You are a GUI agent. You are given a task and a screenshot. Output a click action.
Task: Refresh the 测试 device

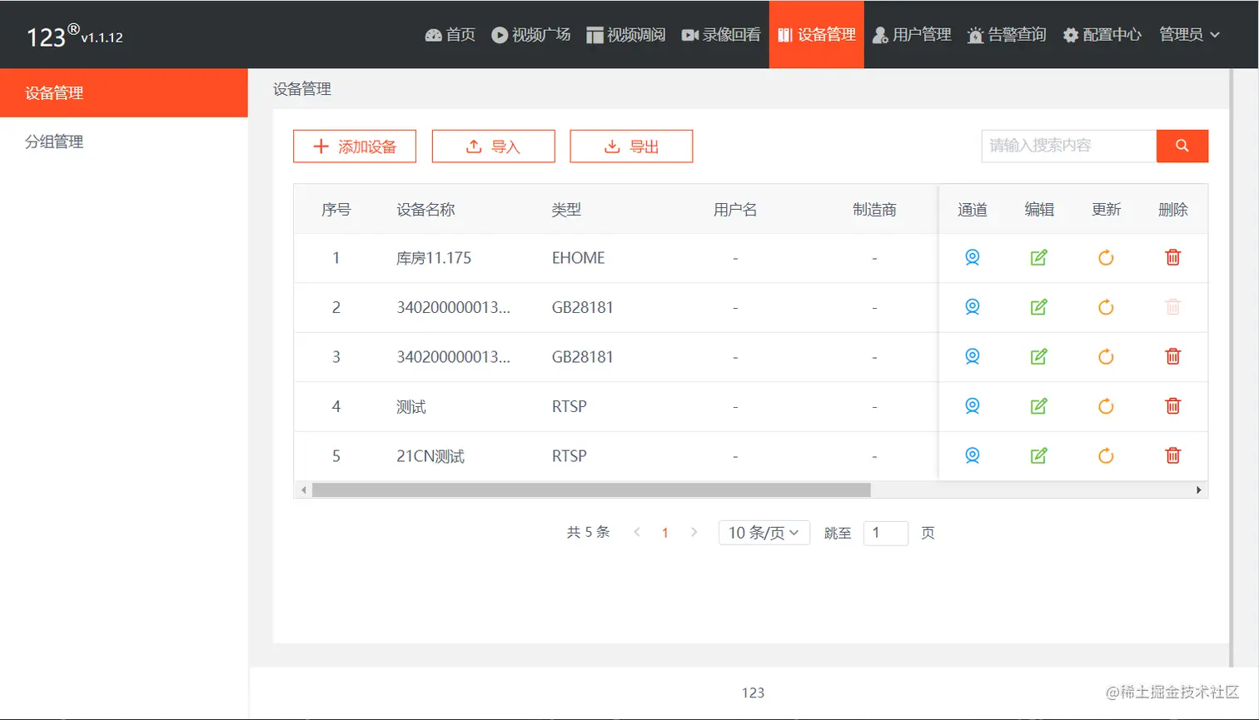pyautogui.click(x=1106, y=406)
